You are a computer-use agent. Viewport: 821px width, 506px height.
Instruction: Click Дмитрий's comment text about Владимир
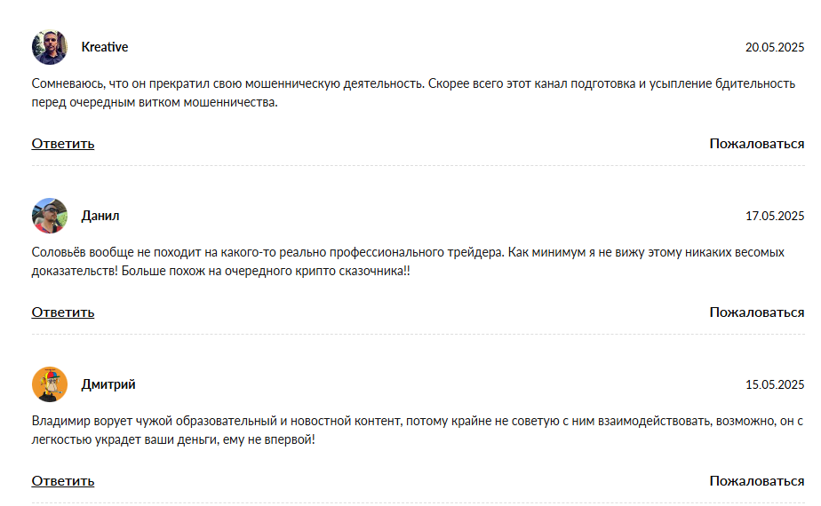[418, 431]
